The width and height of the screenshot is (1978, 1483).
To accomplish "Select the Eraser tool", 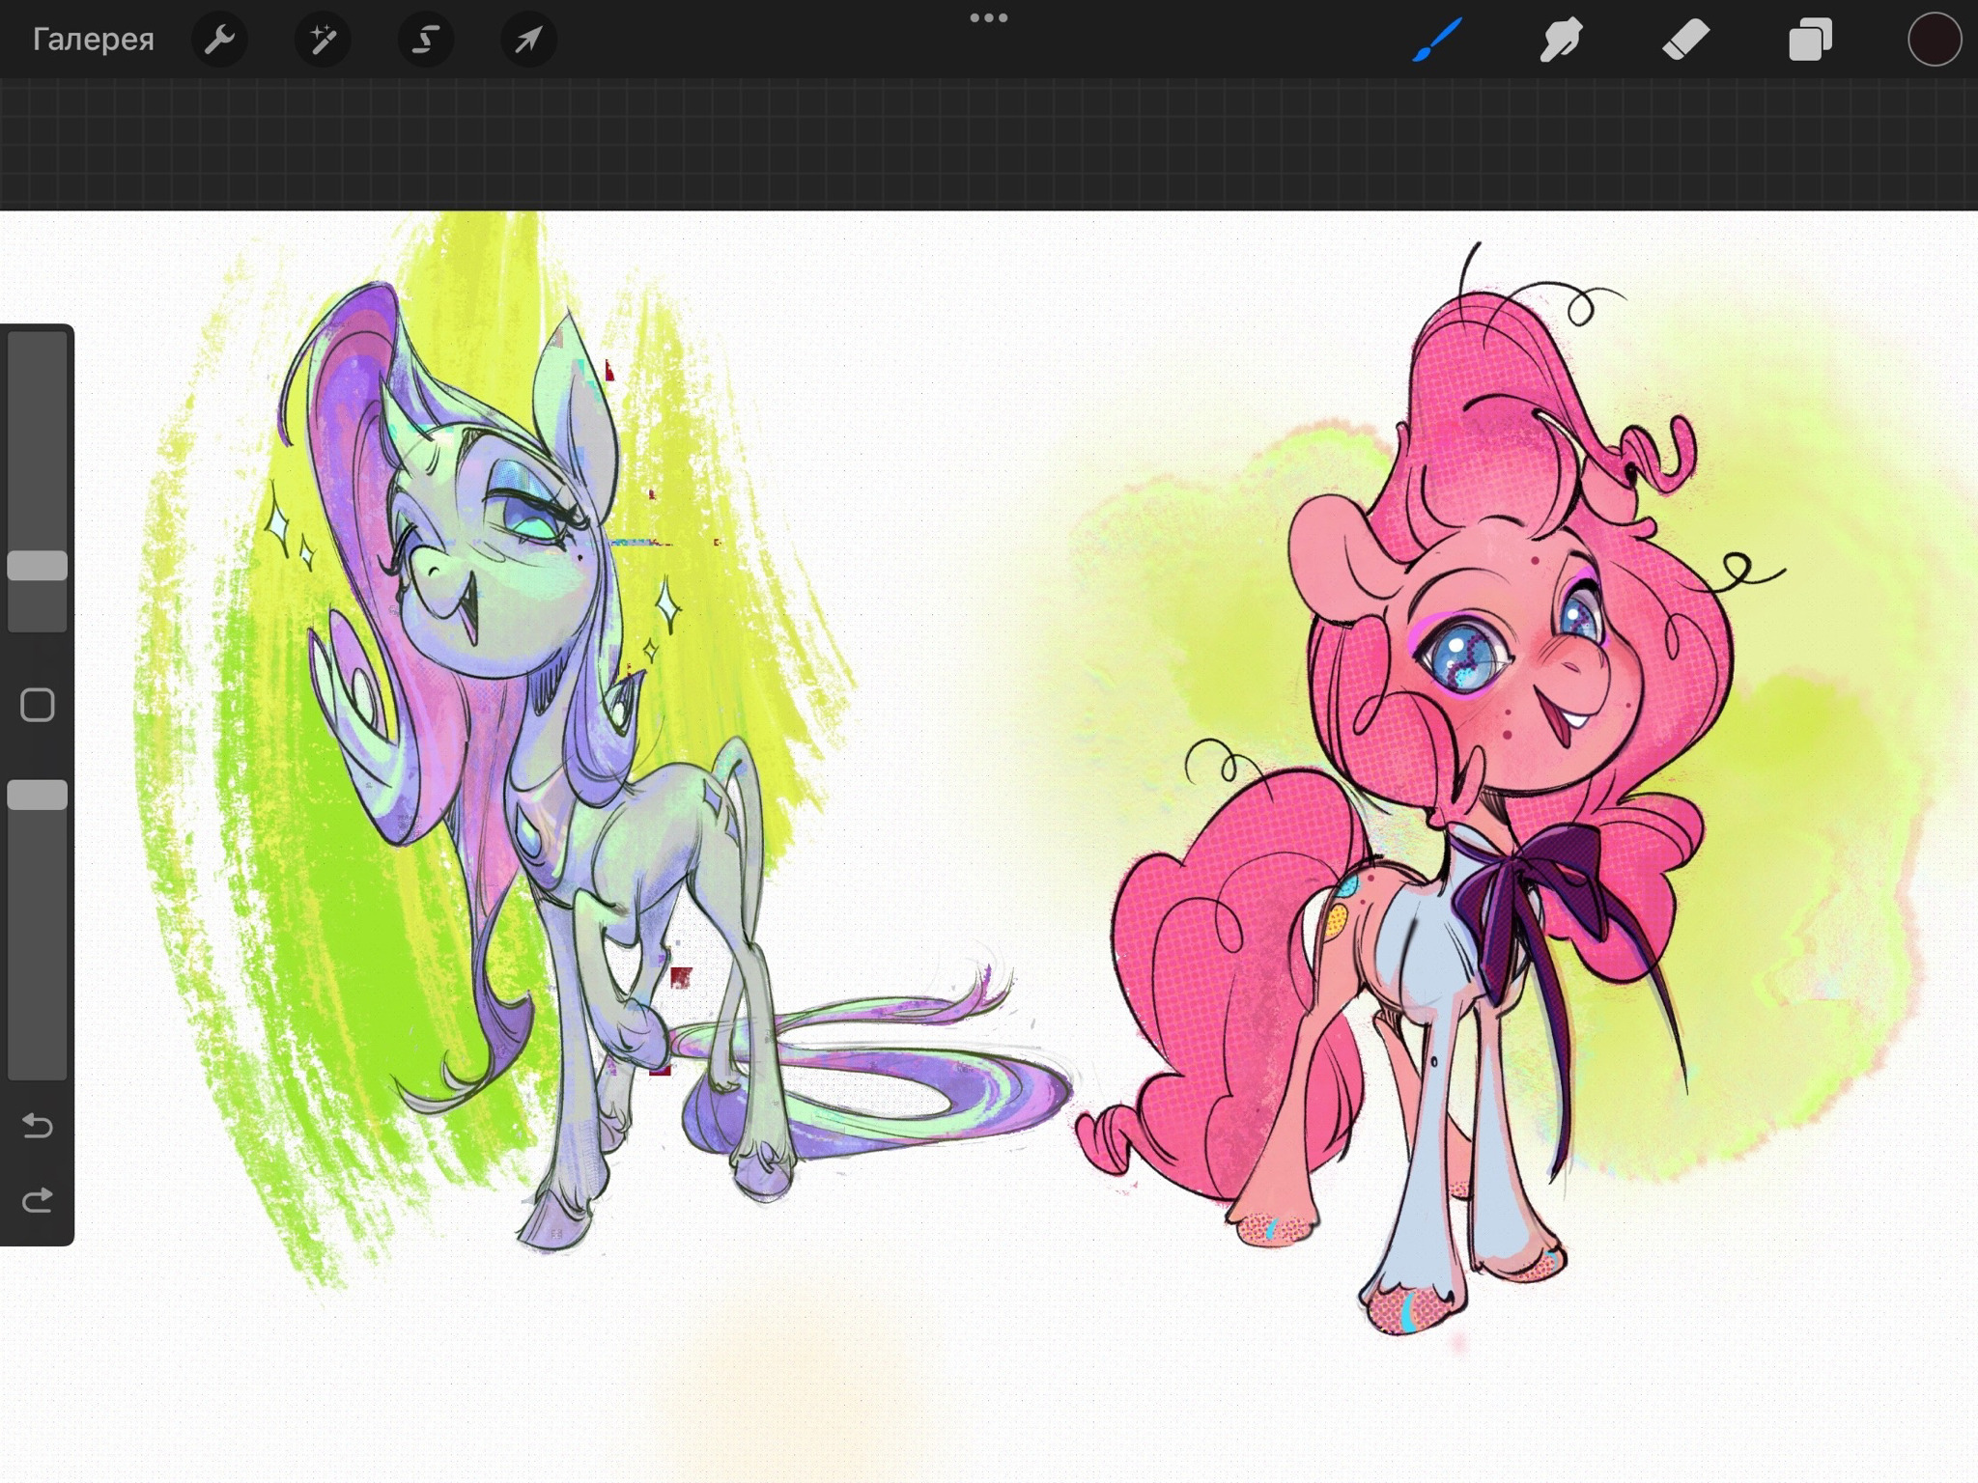I will pyautogui.click(x=1685, y=40).
